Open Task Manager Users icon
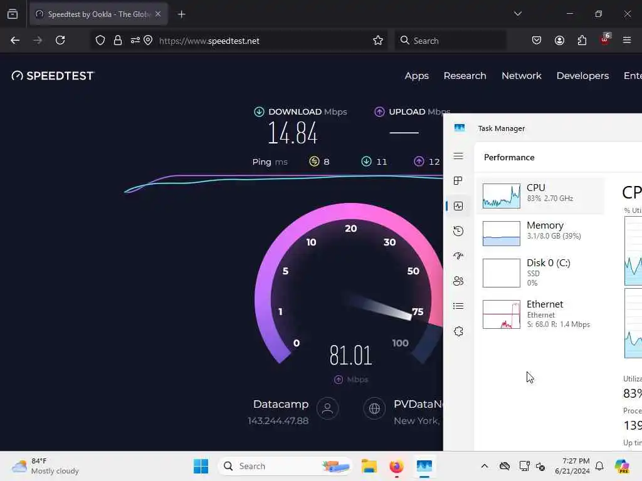Image resolution: width=642 pixels, height=481 pixels. 458,281
